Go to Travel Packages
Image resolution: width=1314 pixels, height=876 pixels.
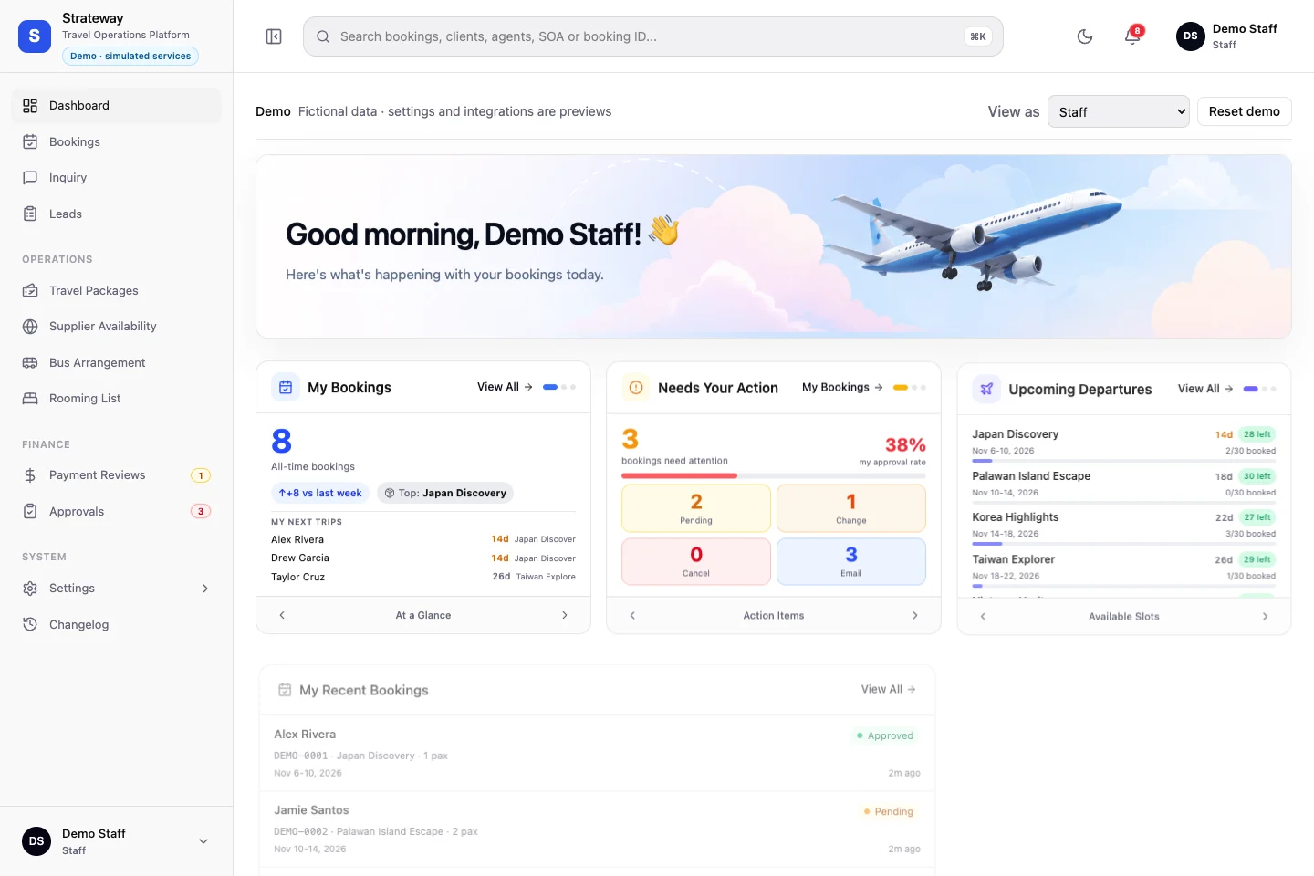(x=117, y=290)
